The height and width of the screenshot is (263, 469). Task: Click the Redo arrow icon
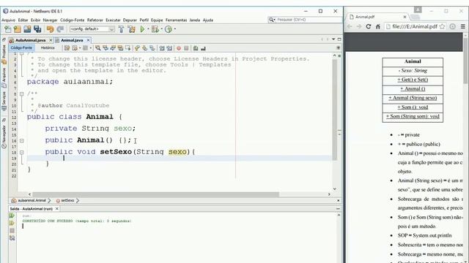point(60,29)
